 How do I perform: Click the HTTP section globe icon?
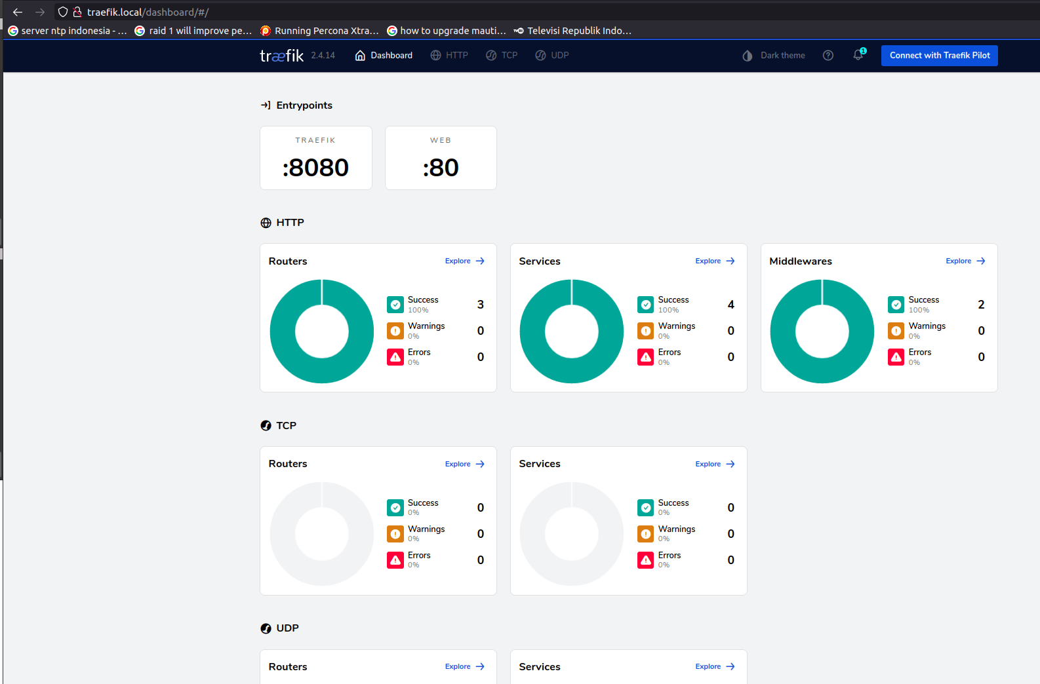tap(266, 223)
